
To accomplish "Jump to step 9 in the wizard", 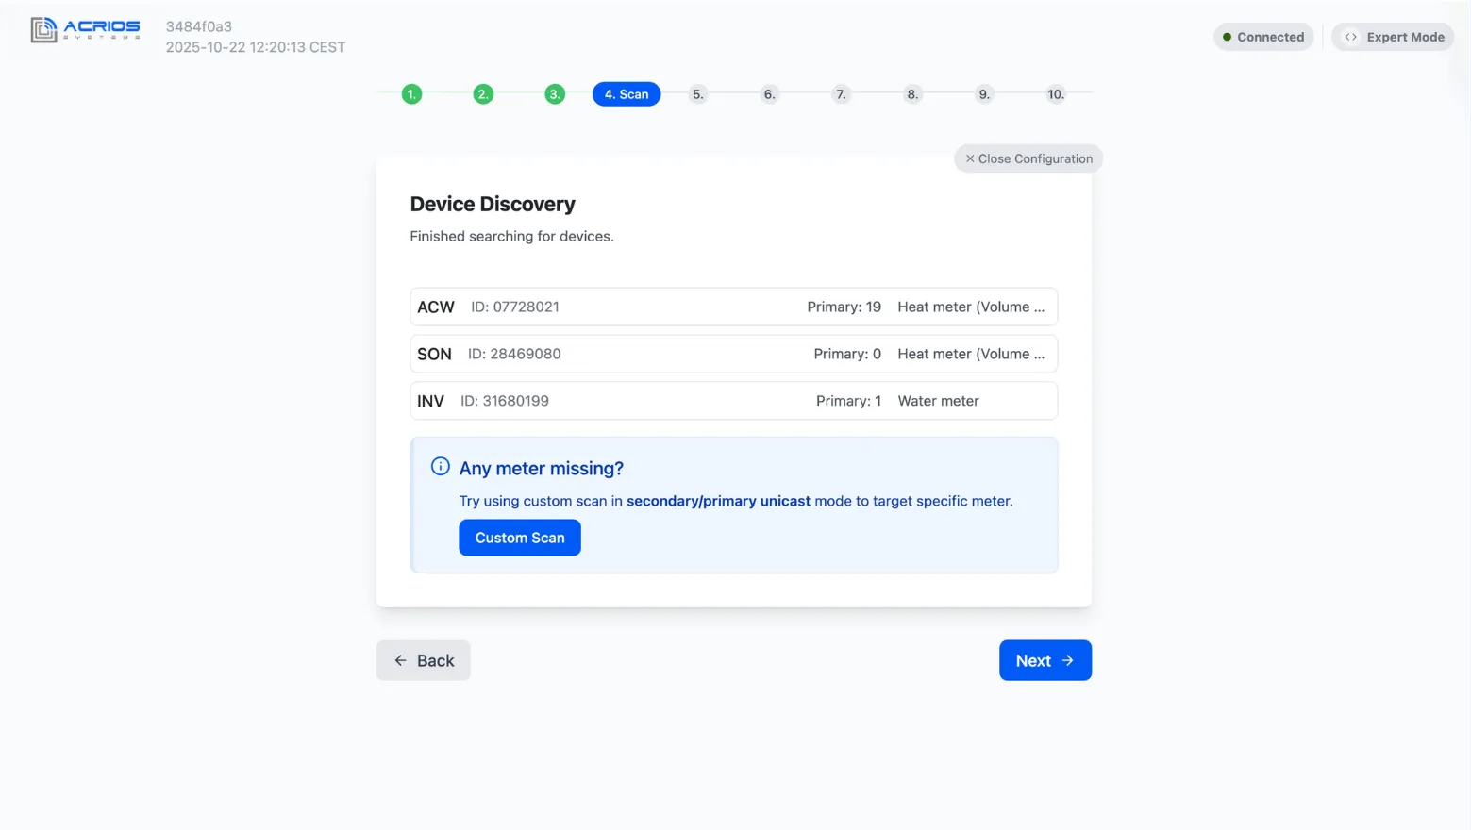I will (x=984, y=94).
